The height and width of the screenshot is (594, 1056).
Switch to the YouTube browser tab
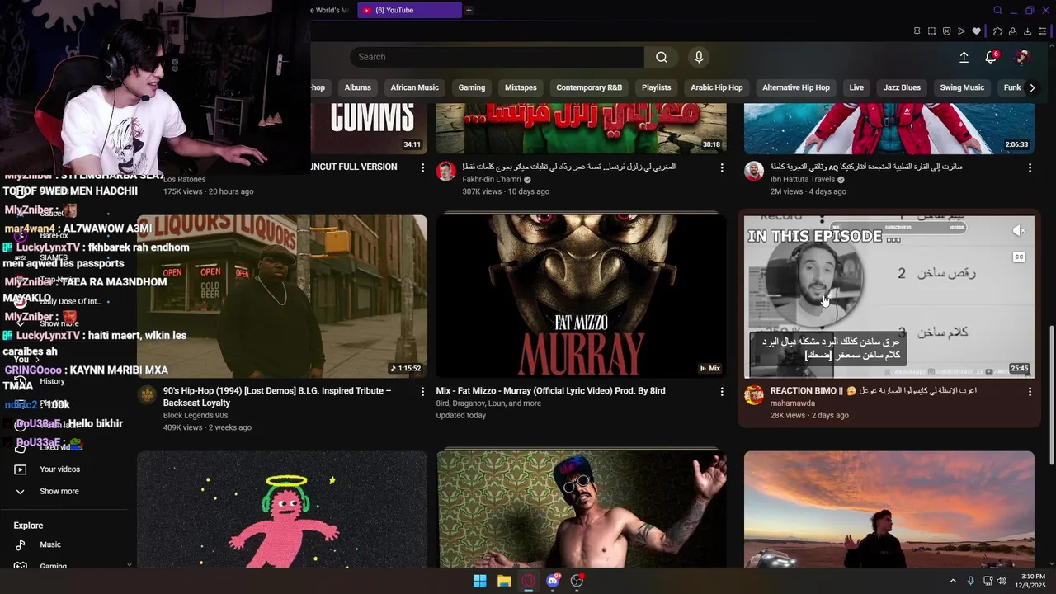(409, 10)
